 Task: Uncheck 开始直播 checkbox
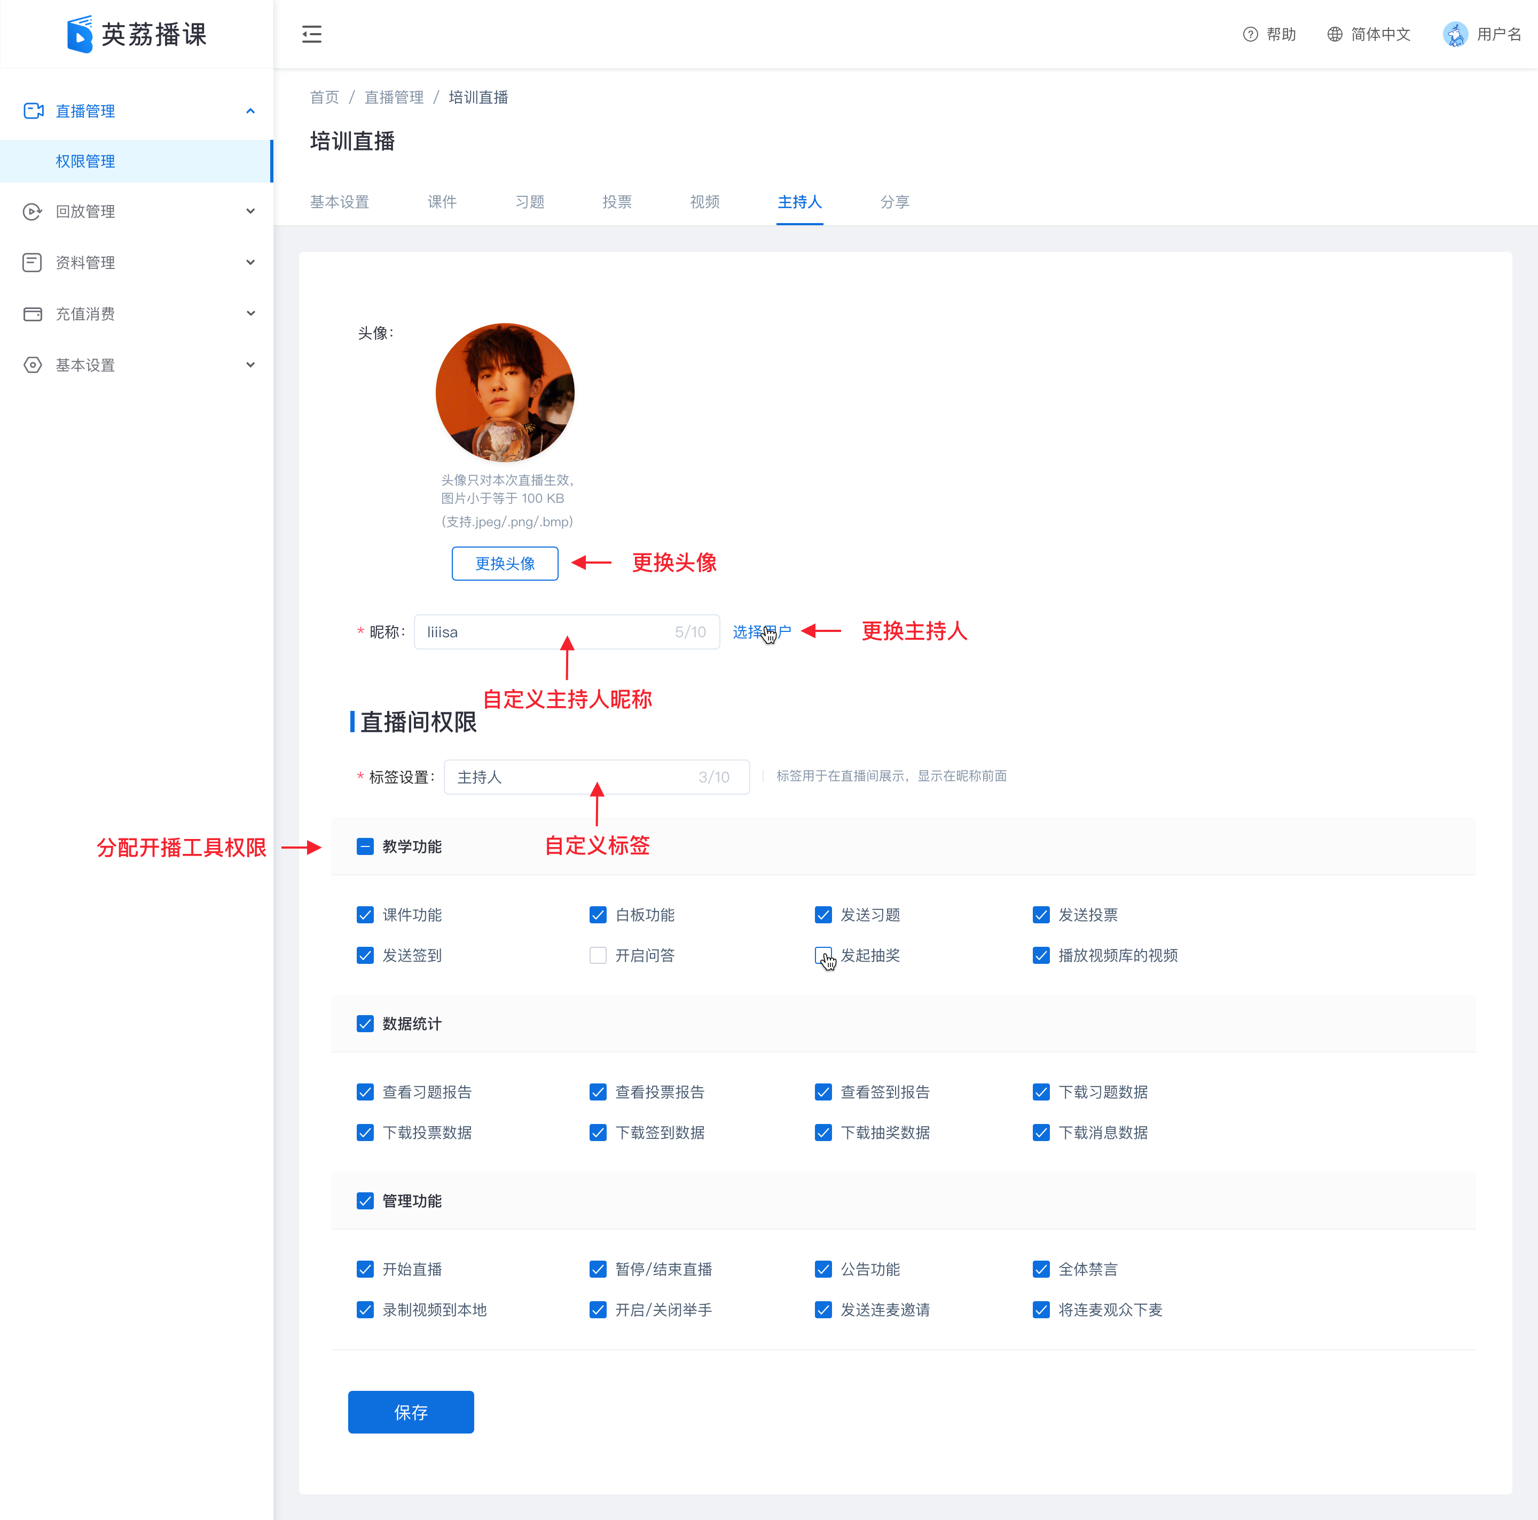pos(365,1270)
